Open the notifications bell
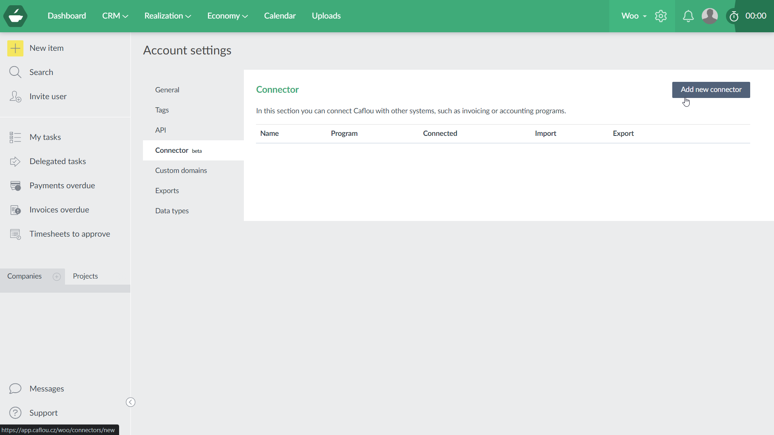 tap(688, 16)
